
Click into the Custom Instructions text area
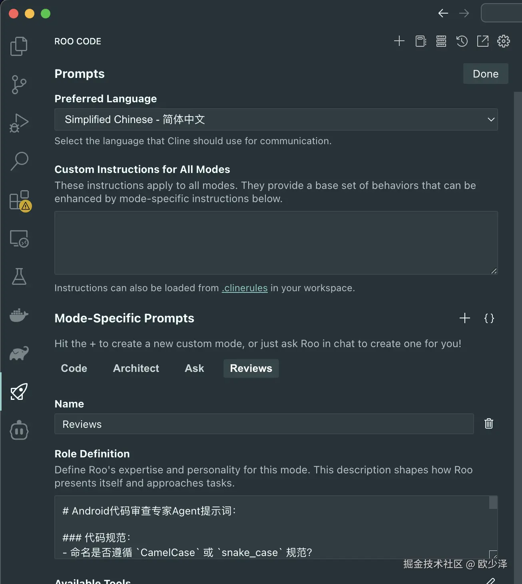pyautogui.click(x=276, y=242)
